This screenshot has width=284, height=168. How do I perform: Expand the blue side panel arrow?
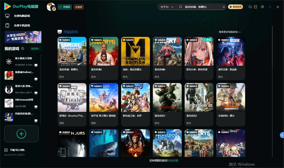[282, 135]
